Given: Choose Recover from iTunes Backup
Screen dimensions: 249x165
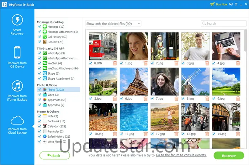Looking at the screenshot, I should [17, 90].
